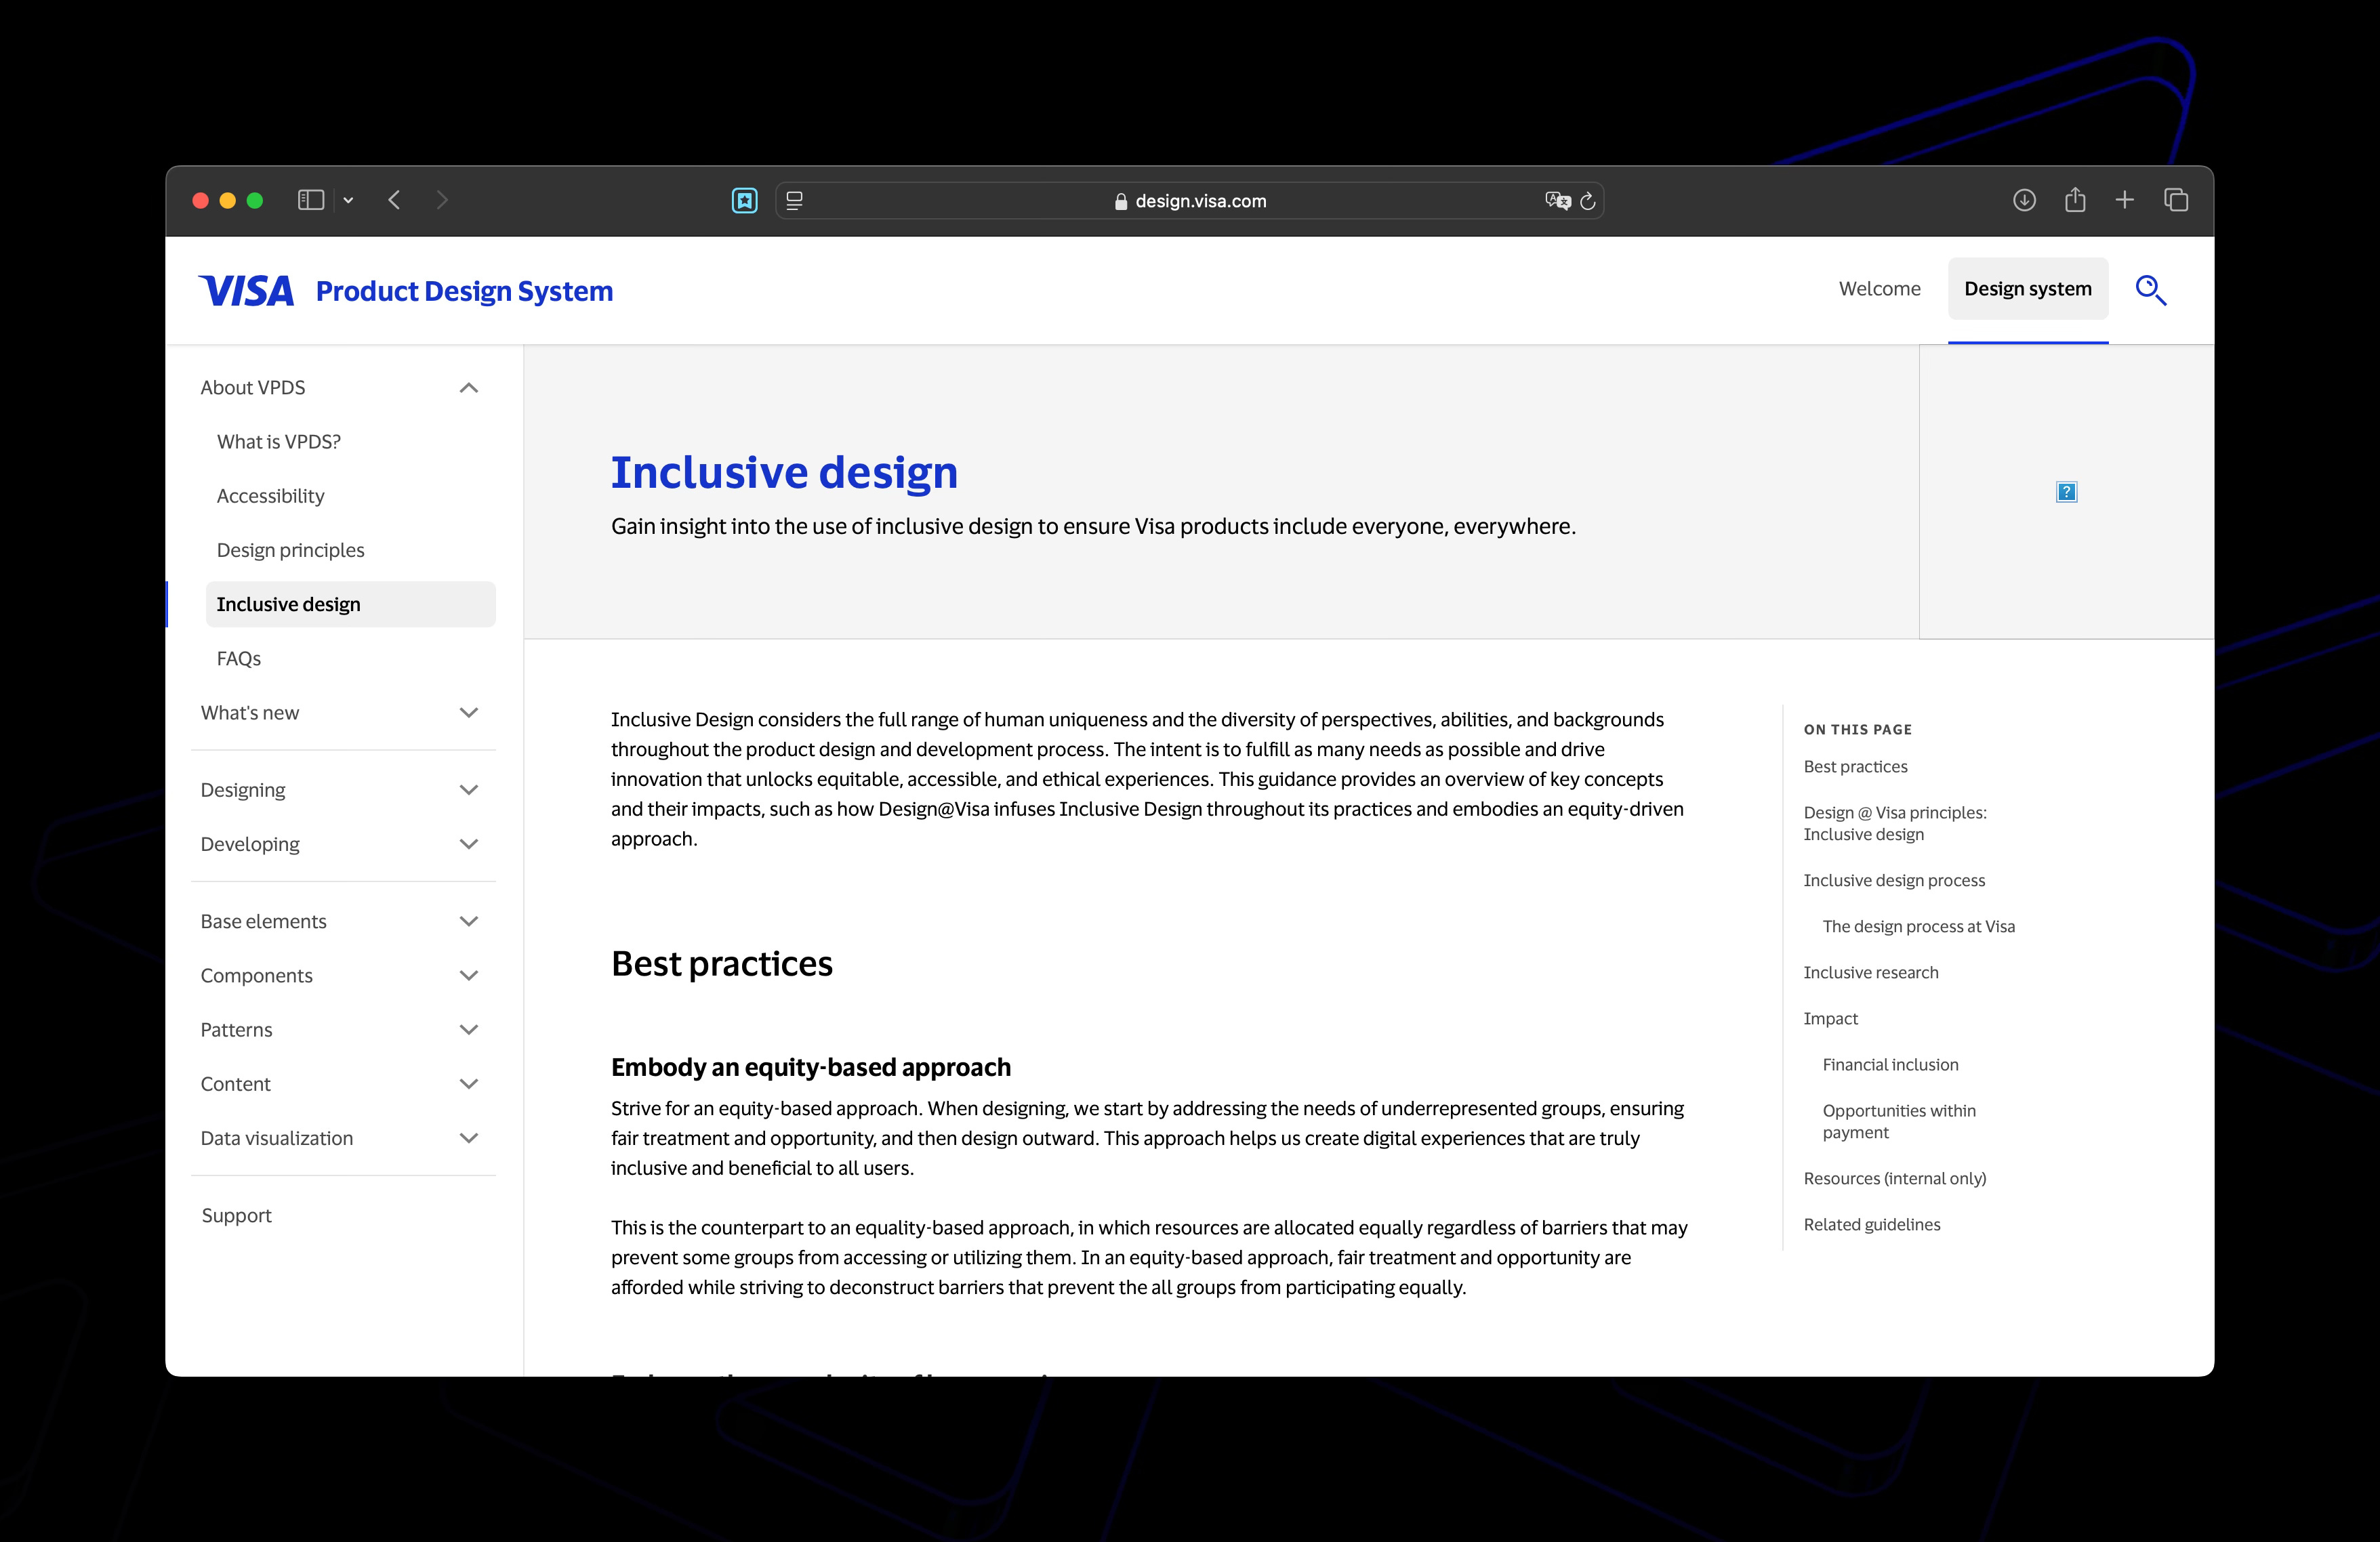Expand the Developing section

[x=339, y=844]
